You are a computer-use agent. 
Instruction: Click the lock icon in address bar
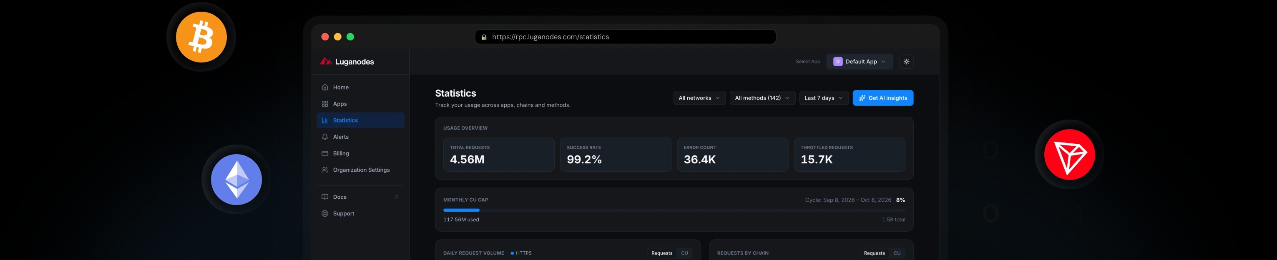coord(484,37)
